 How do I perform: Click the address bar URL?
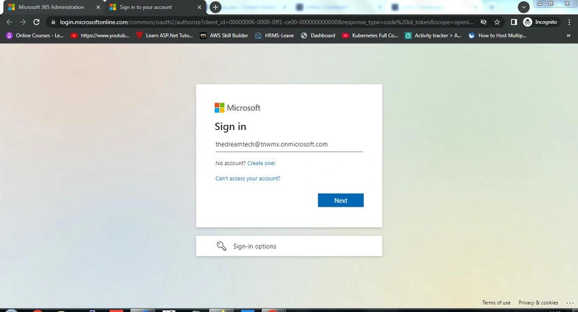tap(266, 22)
